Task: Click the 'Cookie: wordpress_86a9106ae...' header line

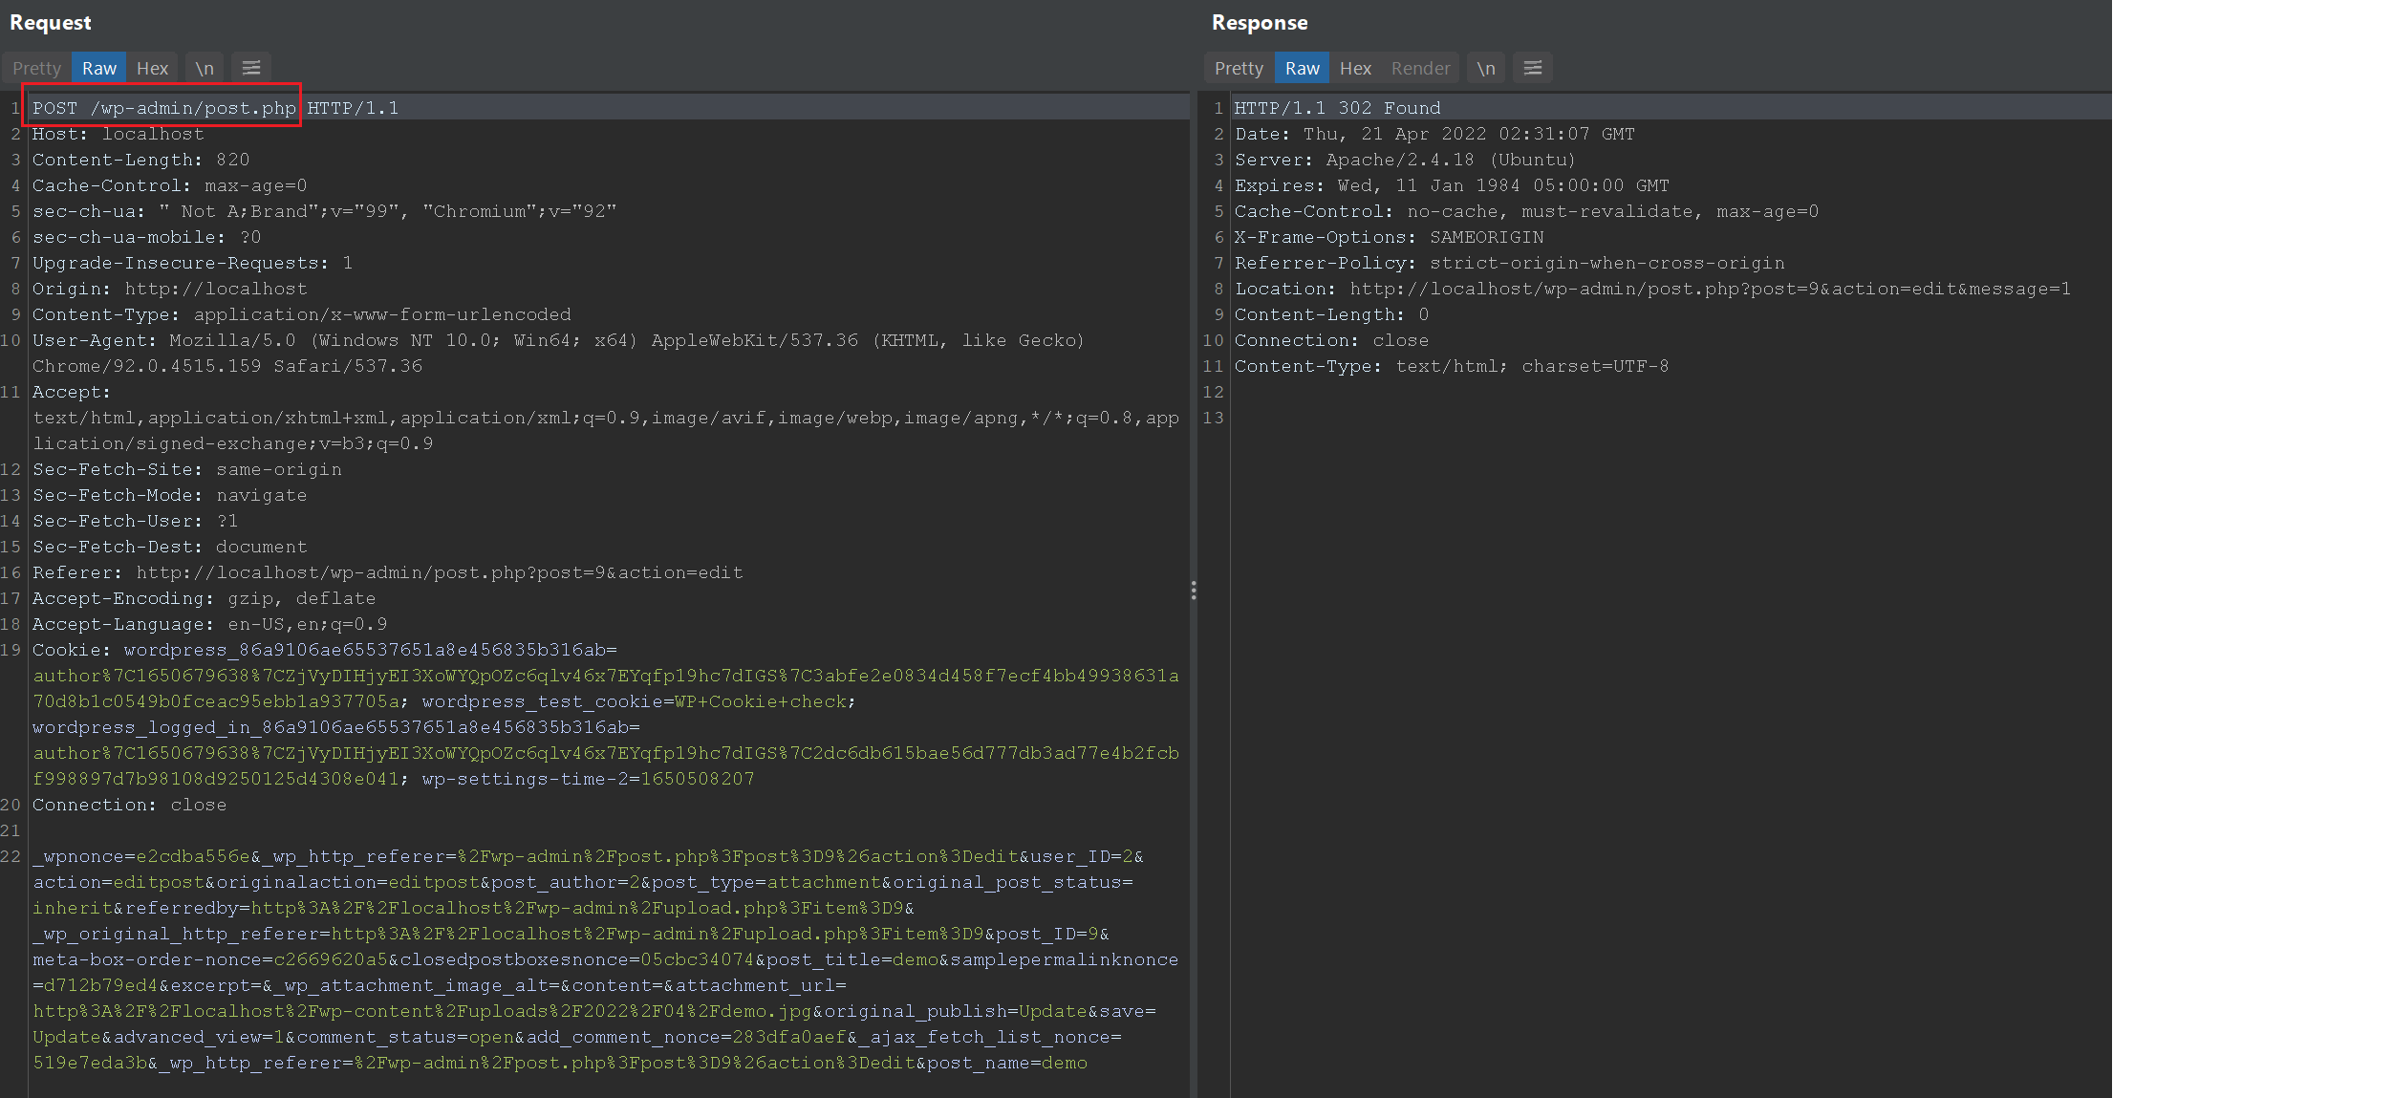Action: [325, 650]
